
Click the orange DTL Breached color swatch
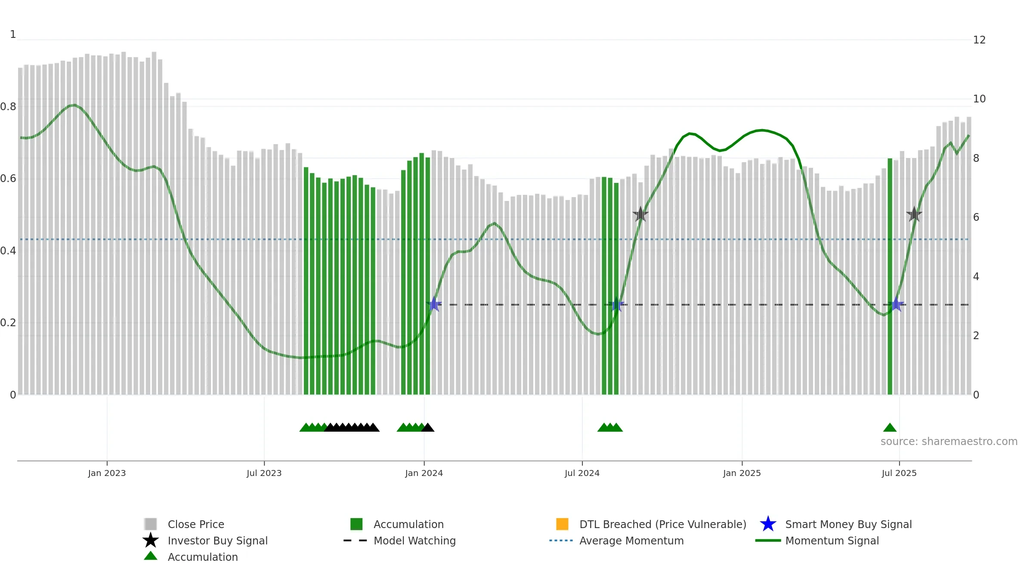pos(562,524)
